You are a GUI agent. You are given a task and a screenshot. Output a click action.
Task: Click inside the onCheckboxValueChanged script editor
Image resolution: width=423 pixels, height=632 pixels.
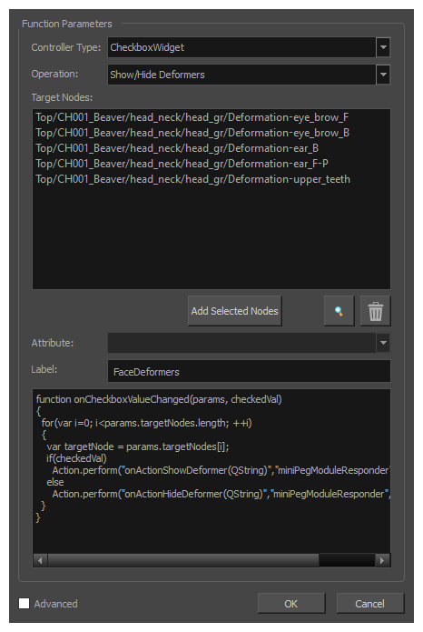[211, 470]
